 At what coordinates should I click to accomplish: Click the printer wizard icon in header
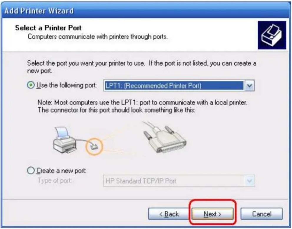click(x=272, y=35)
